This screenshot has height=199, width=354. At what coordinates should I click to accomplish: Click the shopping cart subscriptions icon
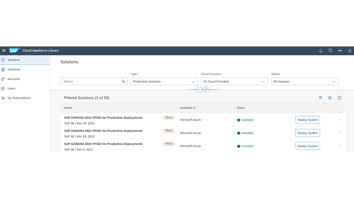pos(3,98)
